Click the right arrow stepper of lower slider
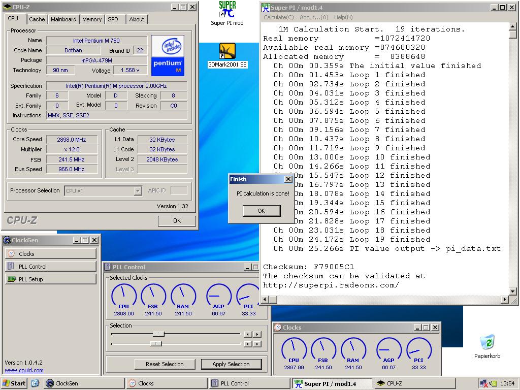 [x=257, y=344]
